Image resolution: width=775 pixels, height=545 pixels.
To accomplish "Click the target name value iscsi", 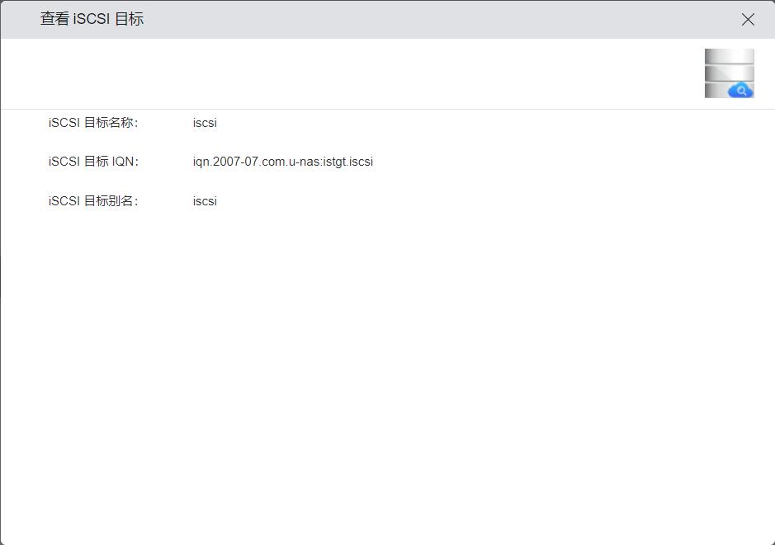I will click(205, 123).
